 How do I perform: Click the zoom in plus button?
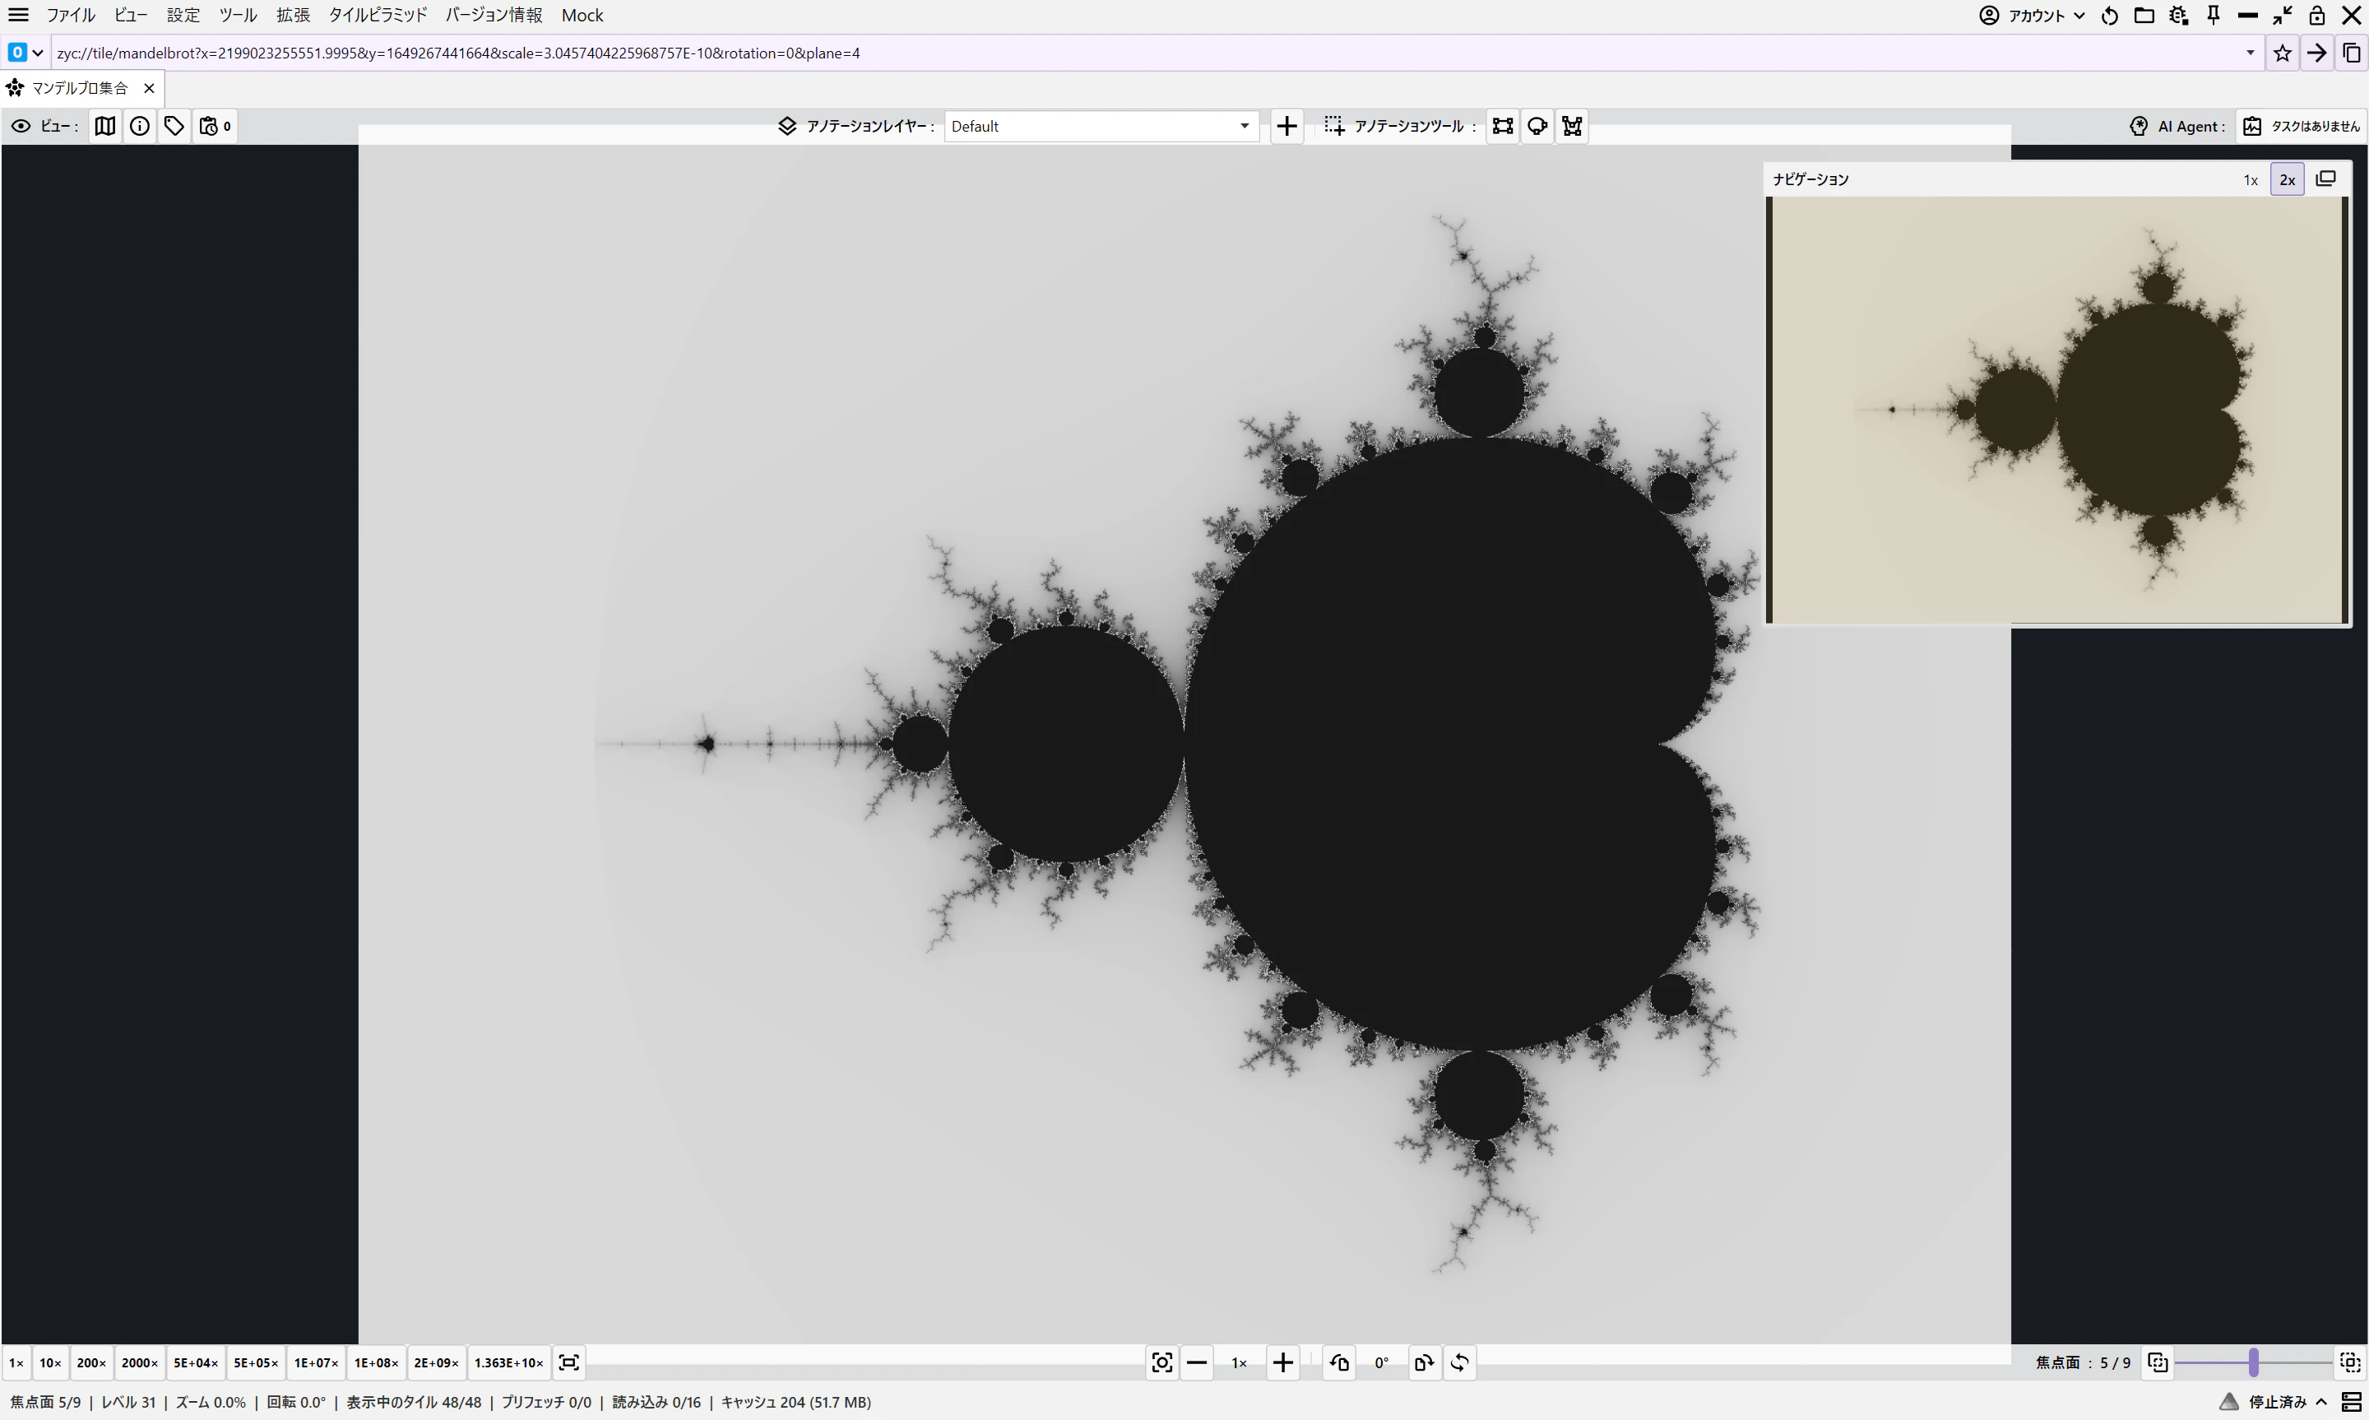[x=1282, y=1362]
